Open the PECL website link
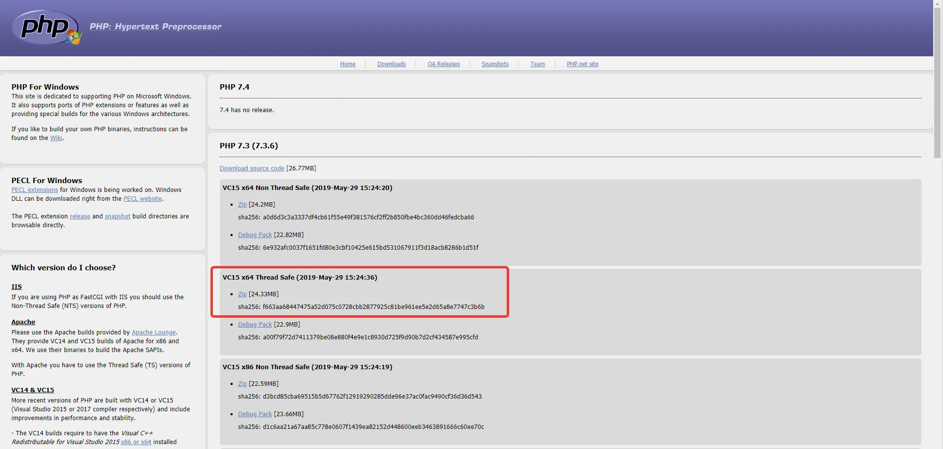 pyautogui.click(x=142, y=199)
